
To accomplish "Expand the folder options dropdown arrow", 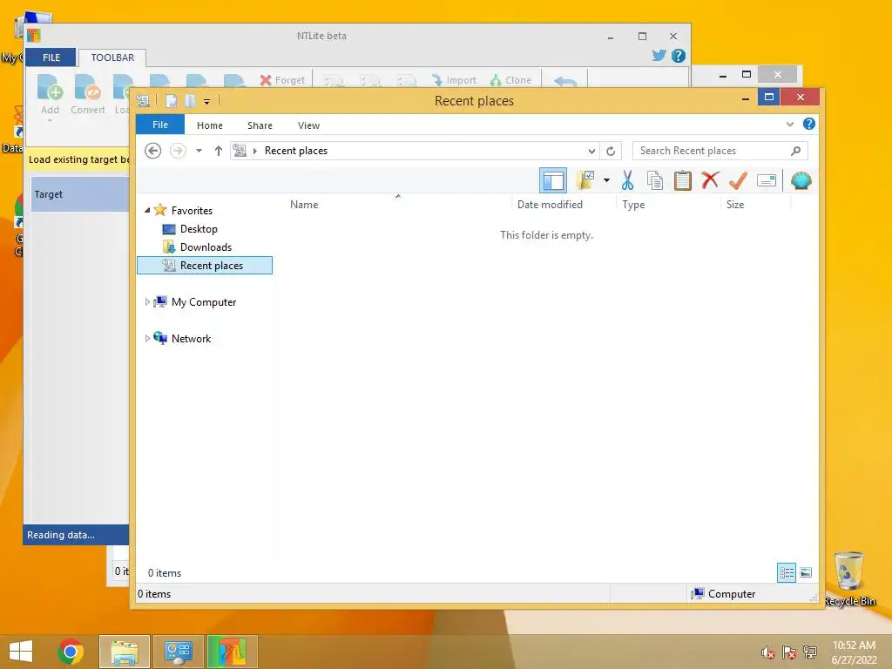I will (606, 181).
